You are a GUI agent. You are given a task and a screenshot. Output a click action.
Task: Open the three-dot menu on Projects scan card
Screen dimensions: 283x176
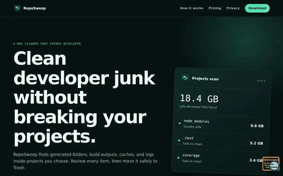point(261,81)
